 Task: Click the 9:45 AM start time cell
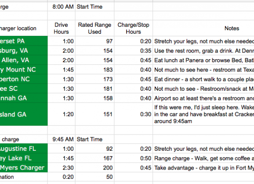62,139
